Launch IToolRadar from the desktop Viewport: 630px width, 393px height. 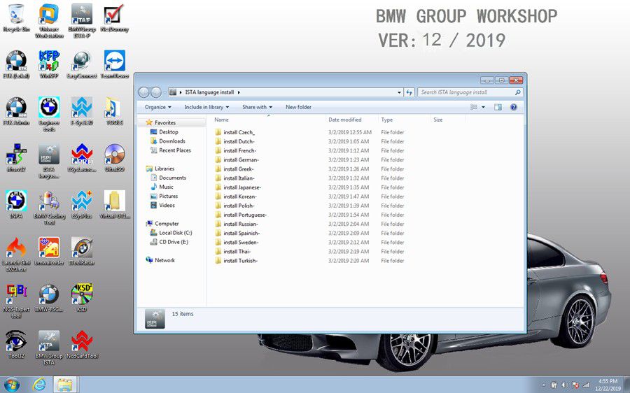click(82, 251)
